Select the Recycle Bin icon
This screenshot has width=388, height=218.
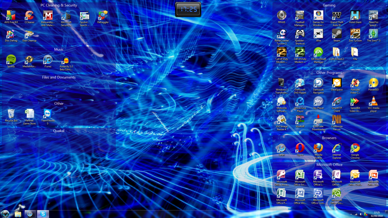pyautogui.click(x=11, y=114)
